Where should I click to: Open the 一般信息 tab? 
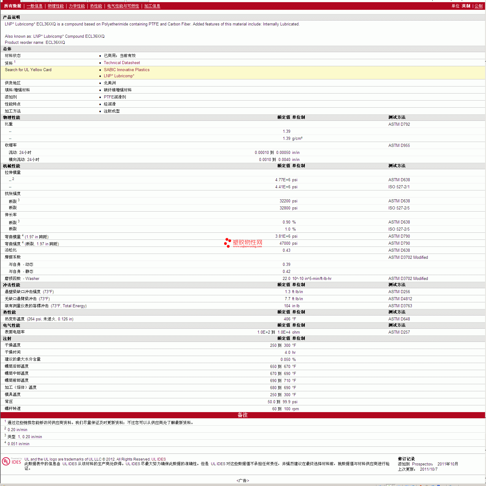pos(34,6)
